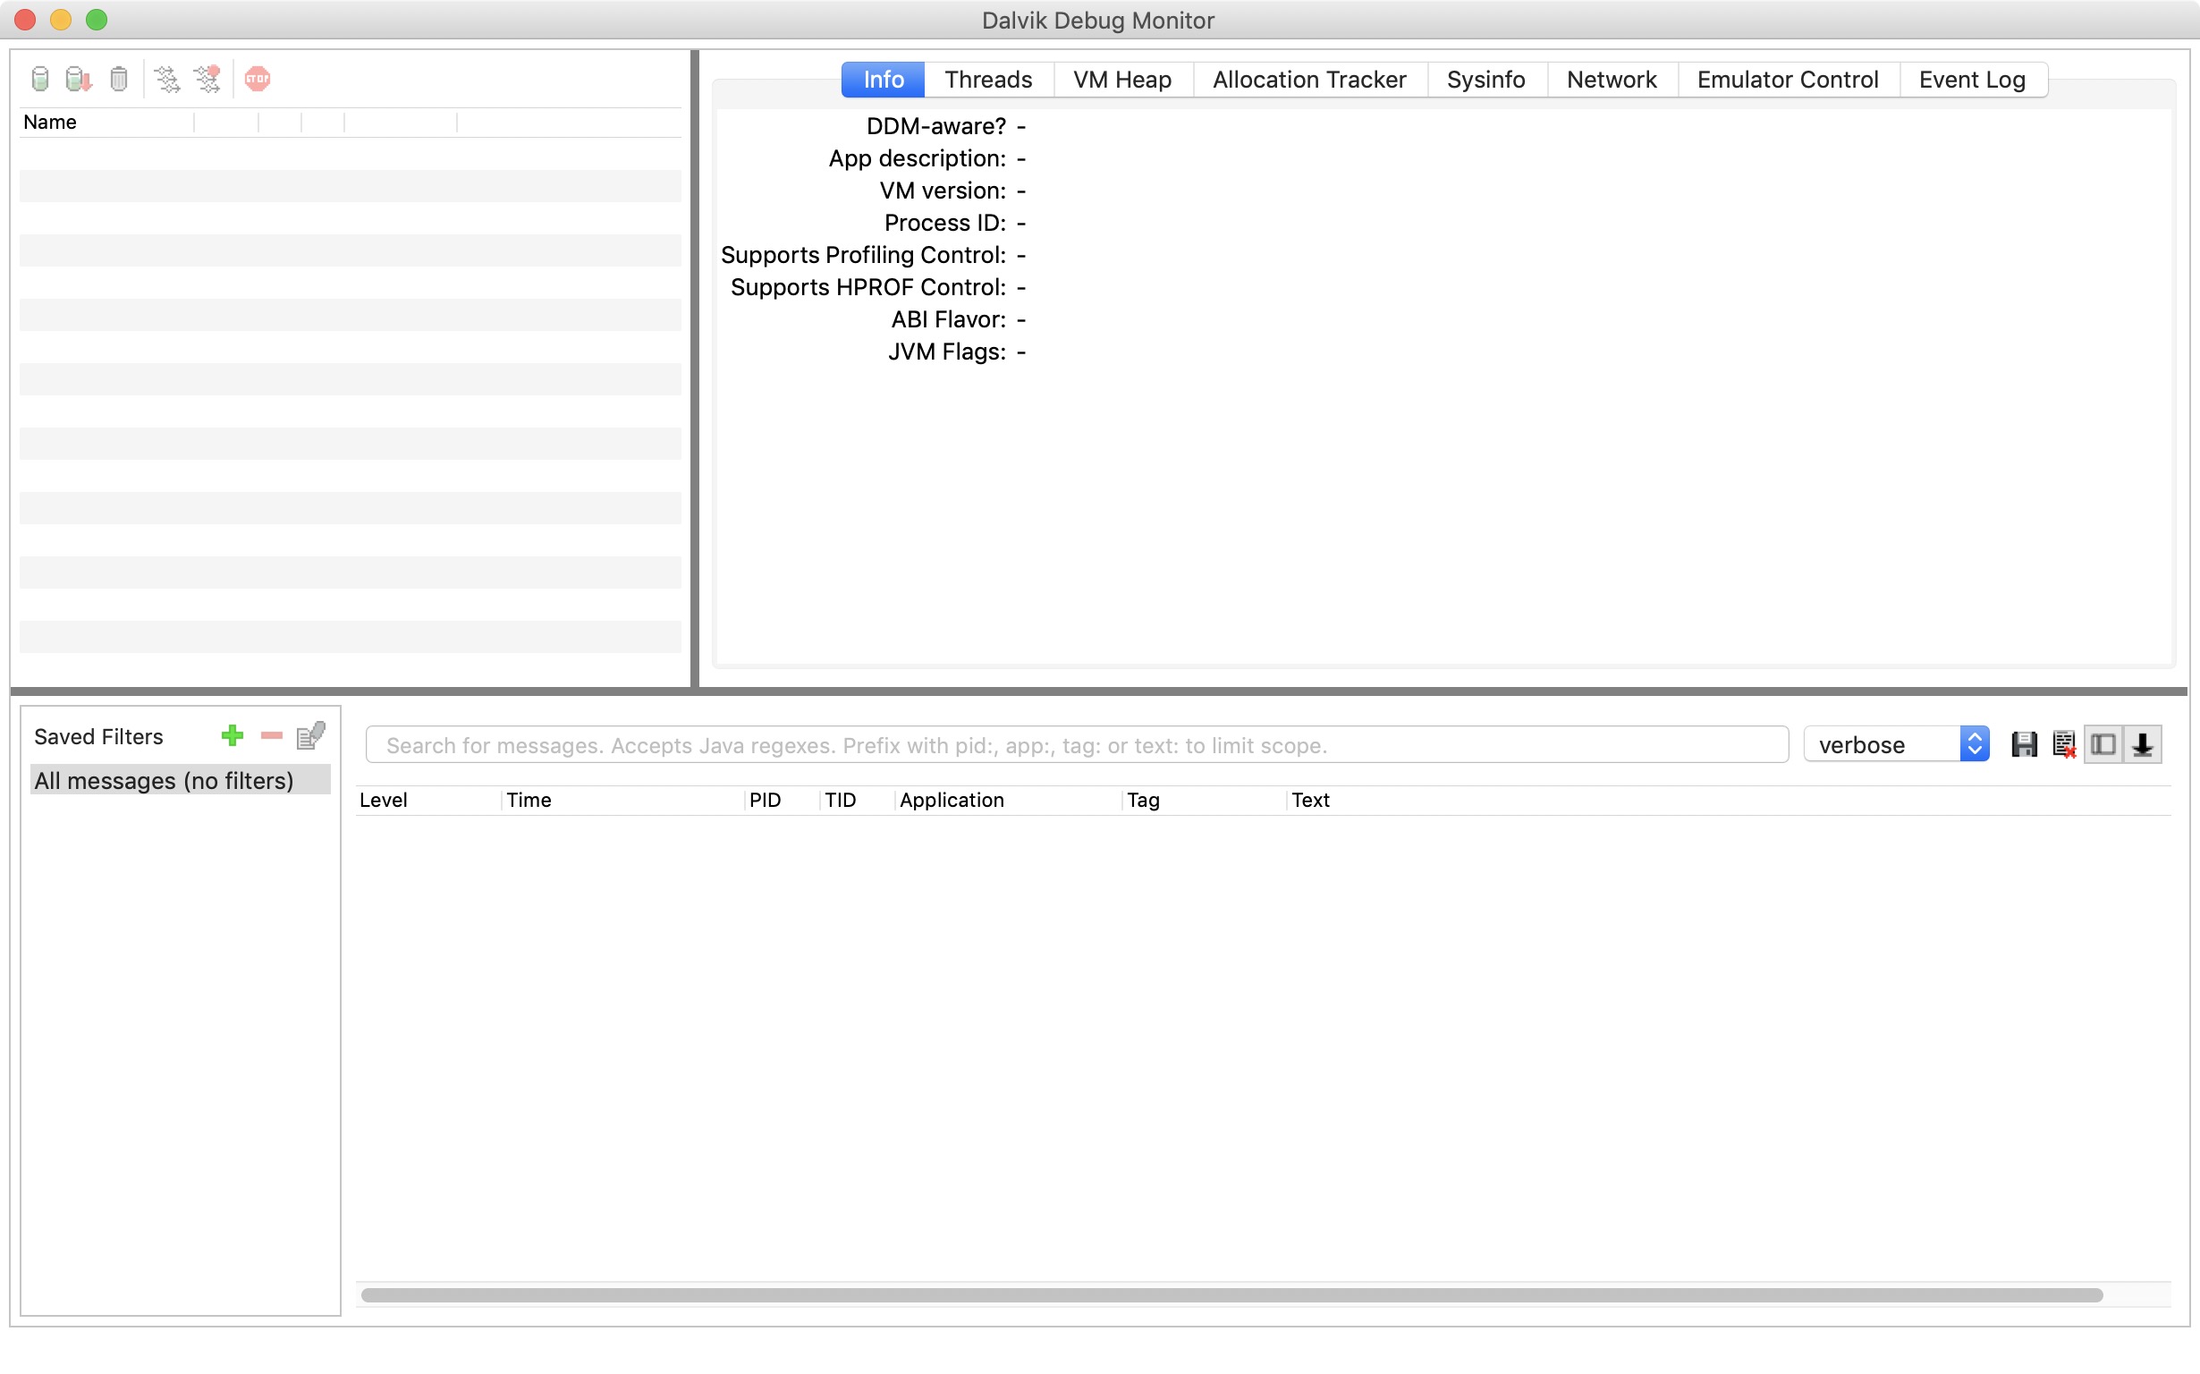Image resolution: width=2200 pixels, height=1374 pixels.
Task: Click the VM version: label
Action: 942,191
